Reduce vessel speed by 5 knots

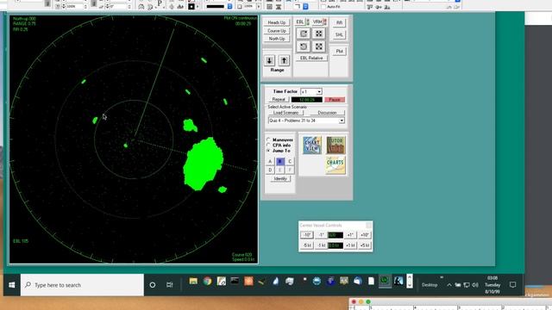tap(307, 245)
